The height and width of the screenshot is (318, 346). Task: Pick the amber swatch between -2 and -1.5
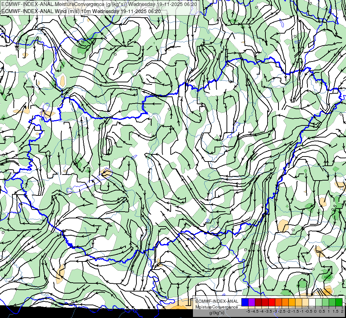tap(292, 302)
